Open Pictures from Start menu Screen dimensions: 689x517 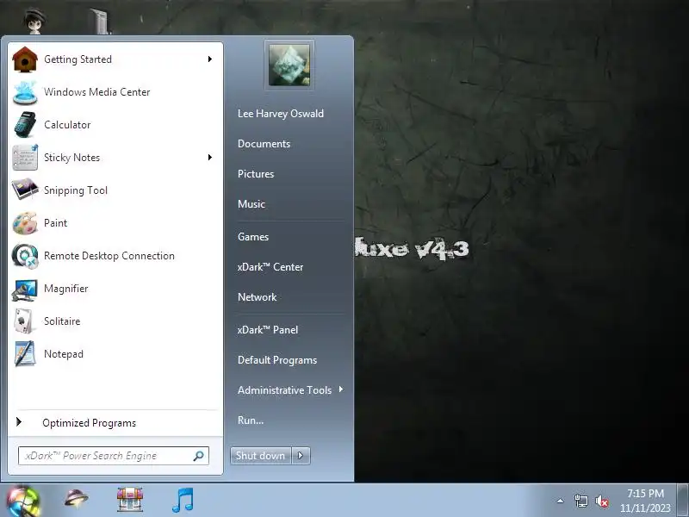[x=256, y=174]
